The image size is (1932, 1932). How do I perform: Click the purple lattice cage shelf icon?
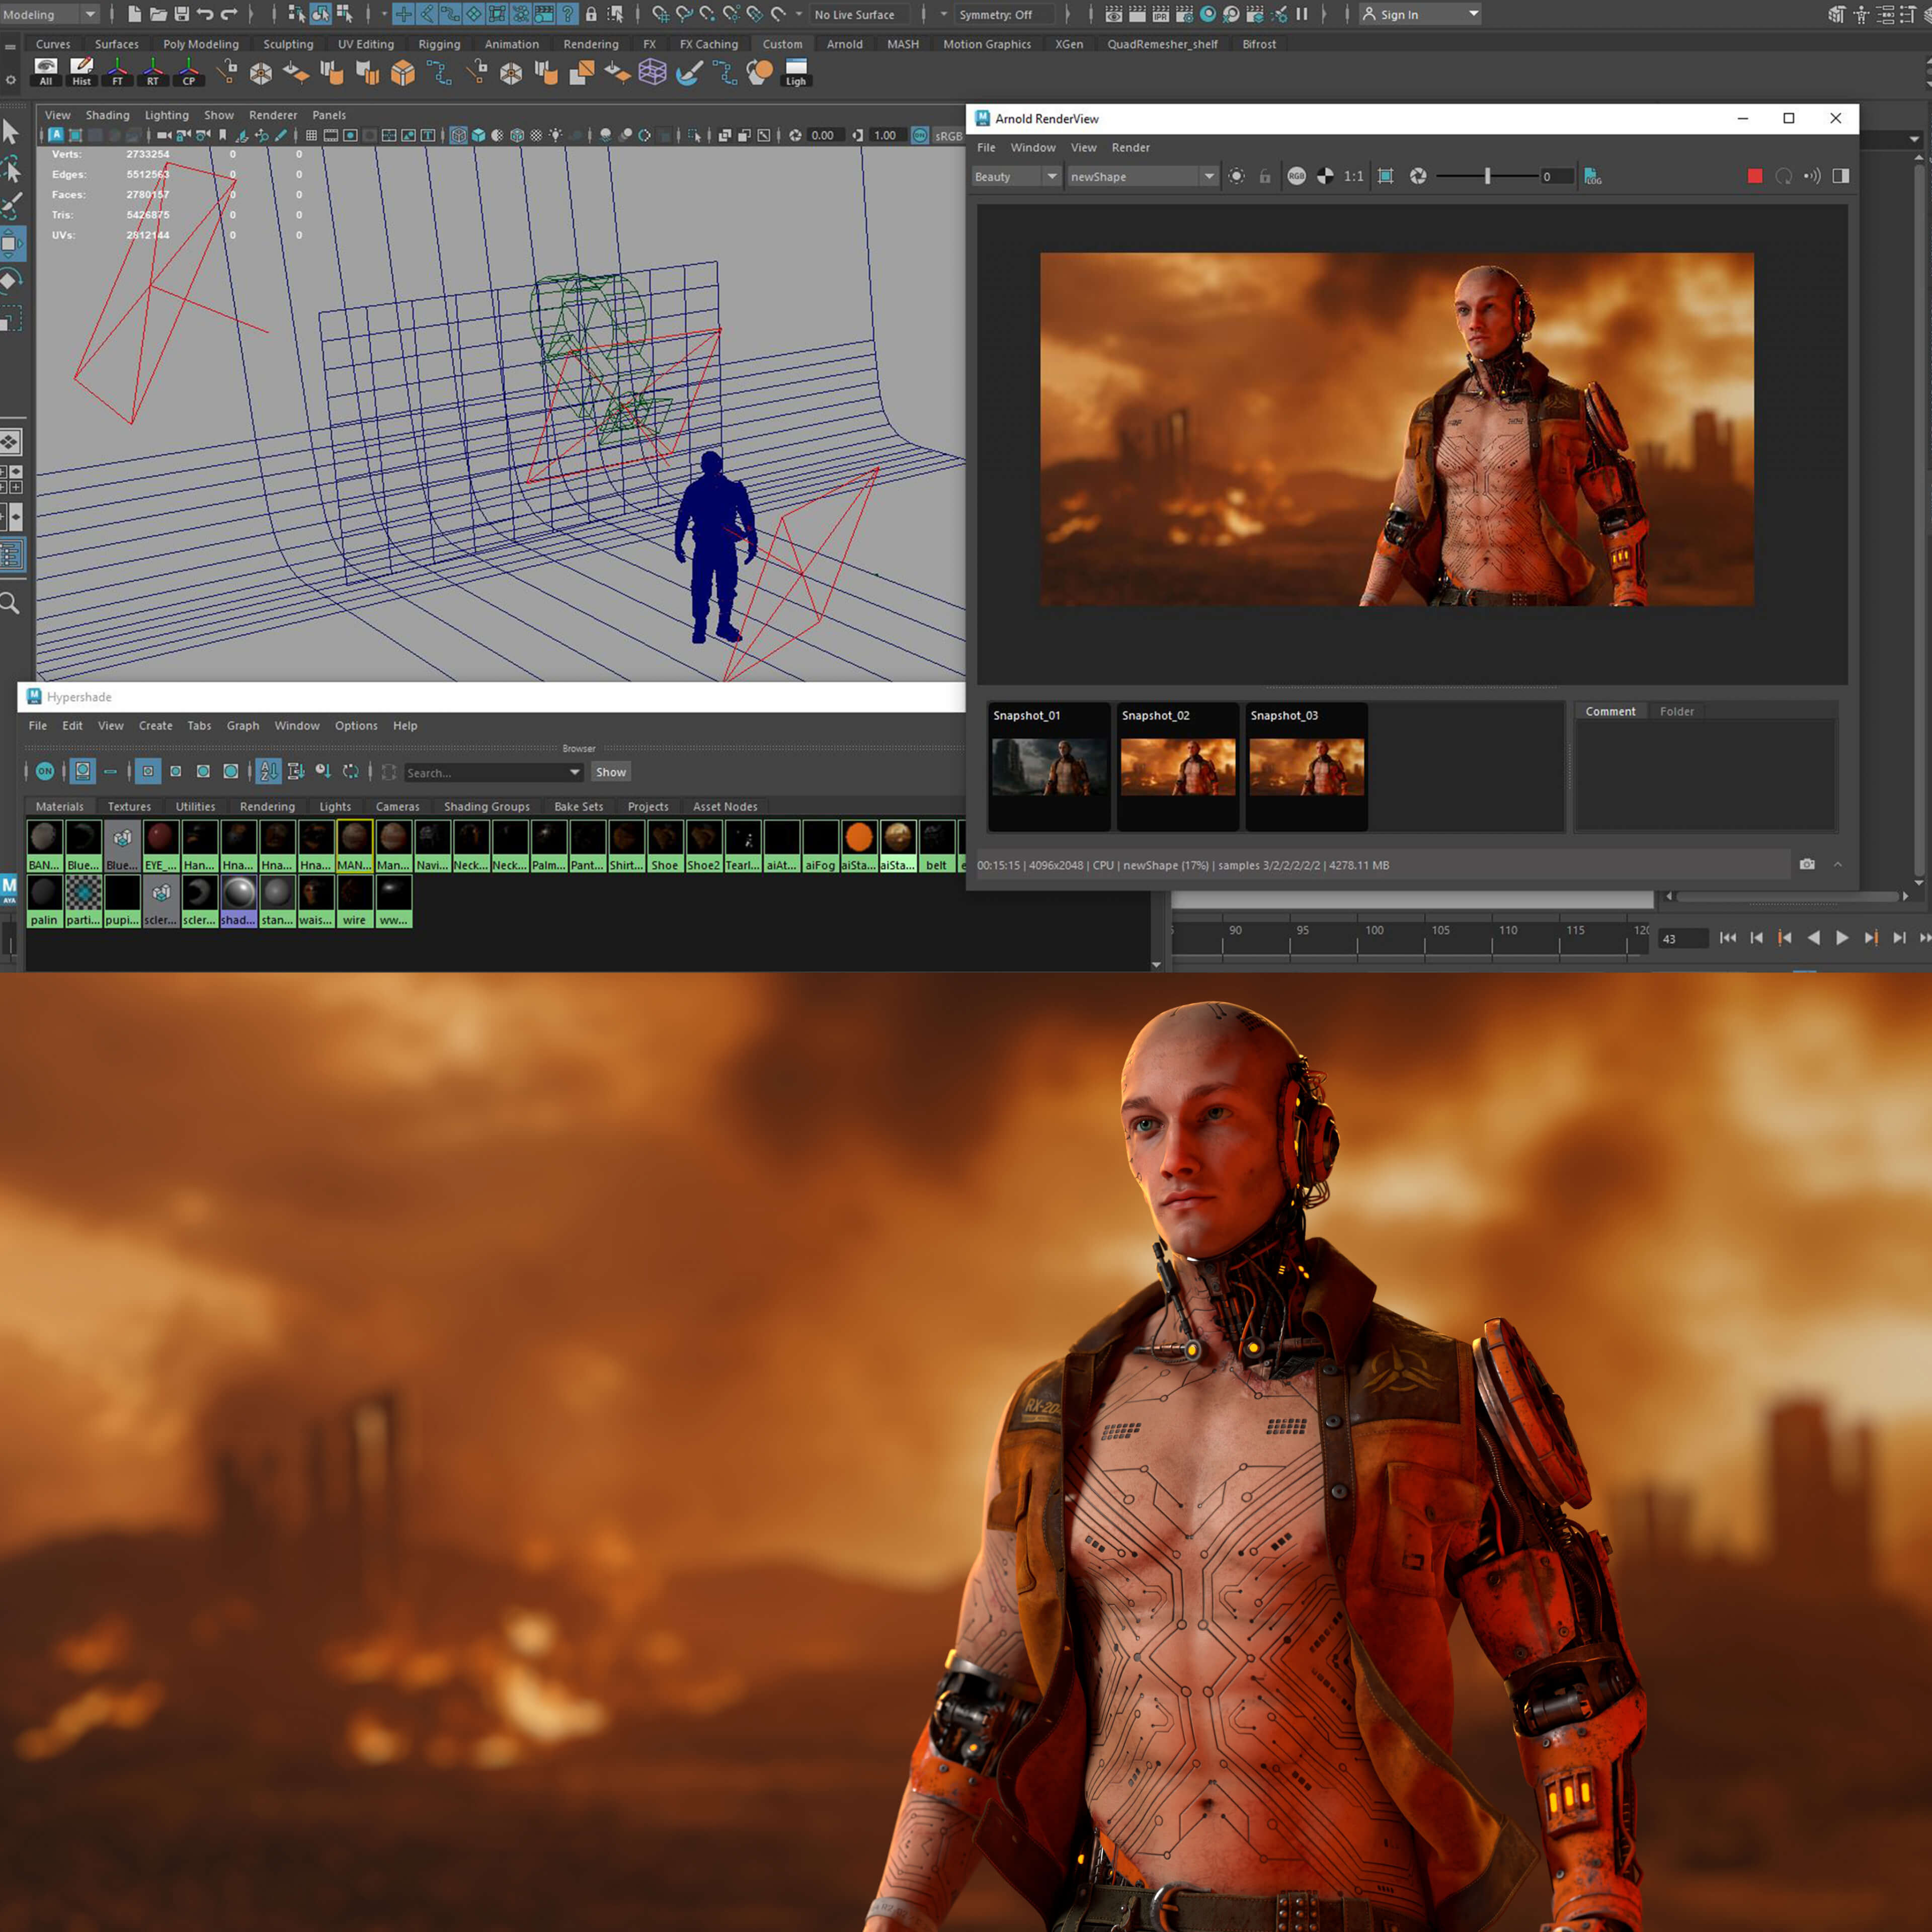pos(652,71)
